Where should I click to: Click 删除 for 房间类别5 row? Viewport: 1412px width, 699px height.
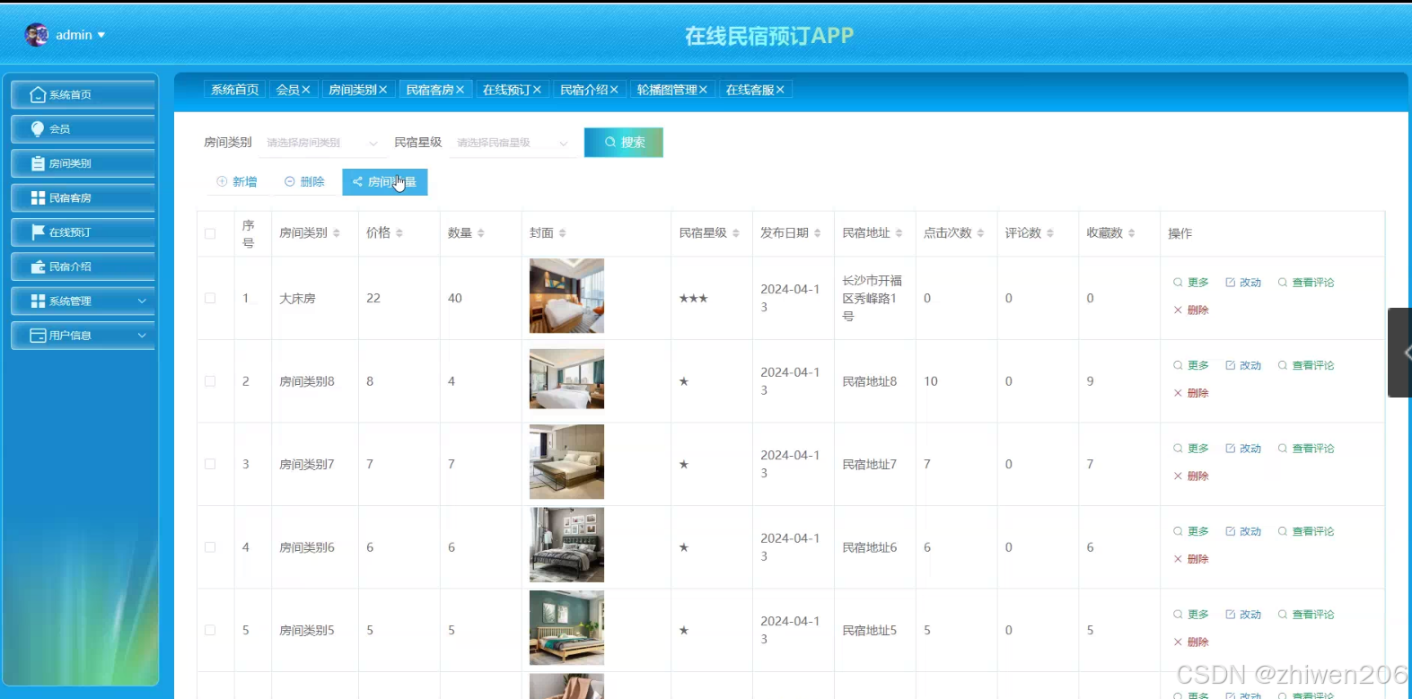click(x=1191, y=642)
